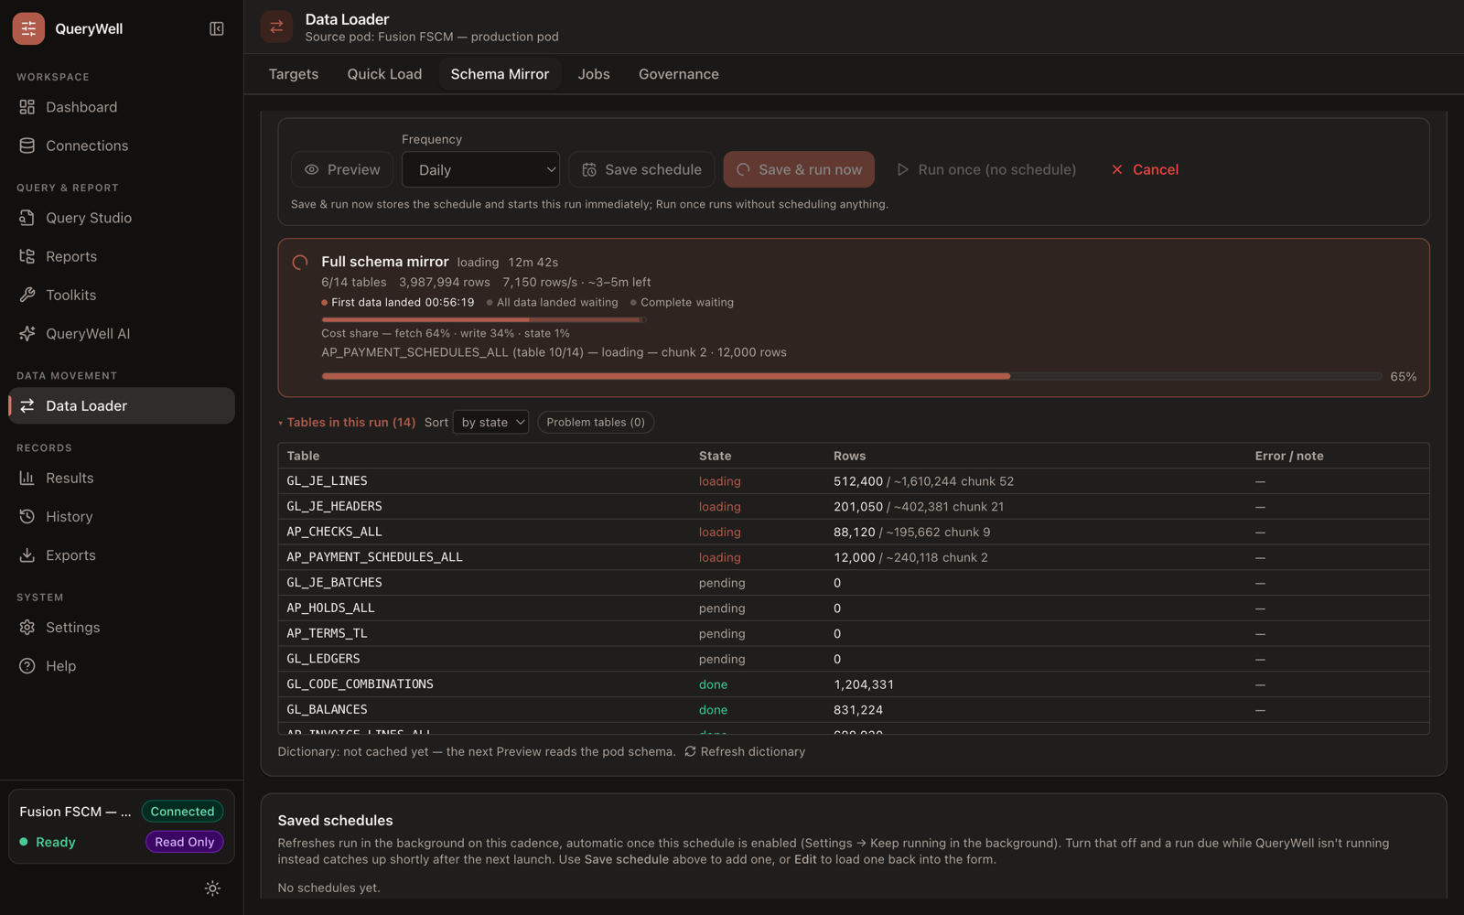Collapse the sidebar panel

(x=217, y=28)
